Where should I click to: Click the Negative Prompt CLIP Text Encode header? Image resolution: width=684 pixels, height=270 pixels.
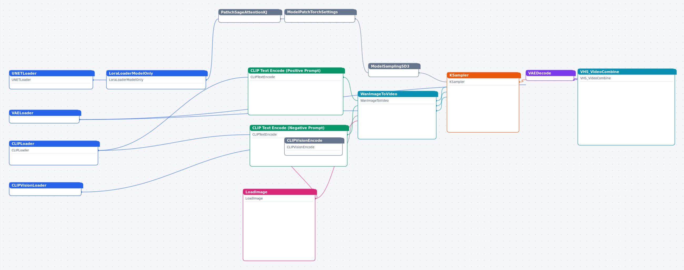pyautogui.click(x=299, y=128)
